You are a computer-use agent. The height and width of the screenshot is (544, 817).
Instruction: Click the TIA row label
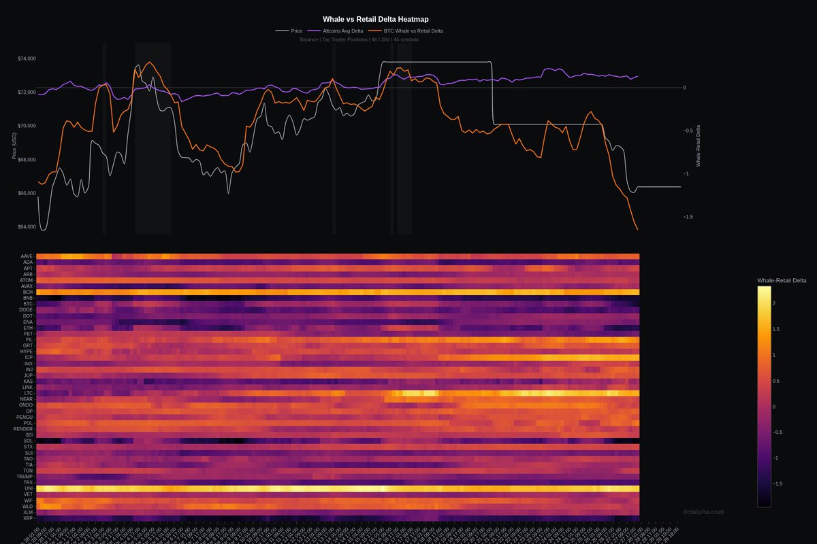pyautogui.click(x=29, y=464)
